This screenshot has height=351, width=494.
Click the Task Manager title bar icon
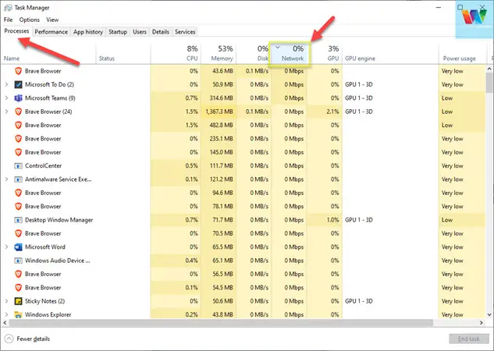[8, 8]
